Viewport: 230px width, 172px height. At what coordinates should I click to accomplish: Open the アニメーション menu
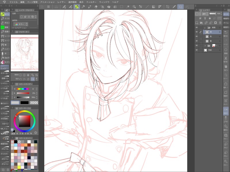pos(47,2)
